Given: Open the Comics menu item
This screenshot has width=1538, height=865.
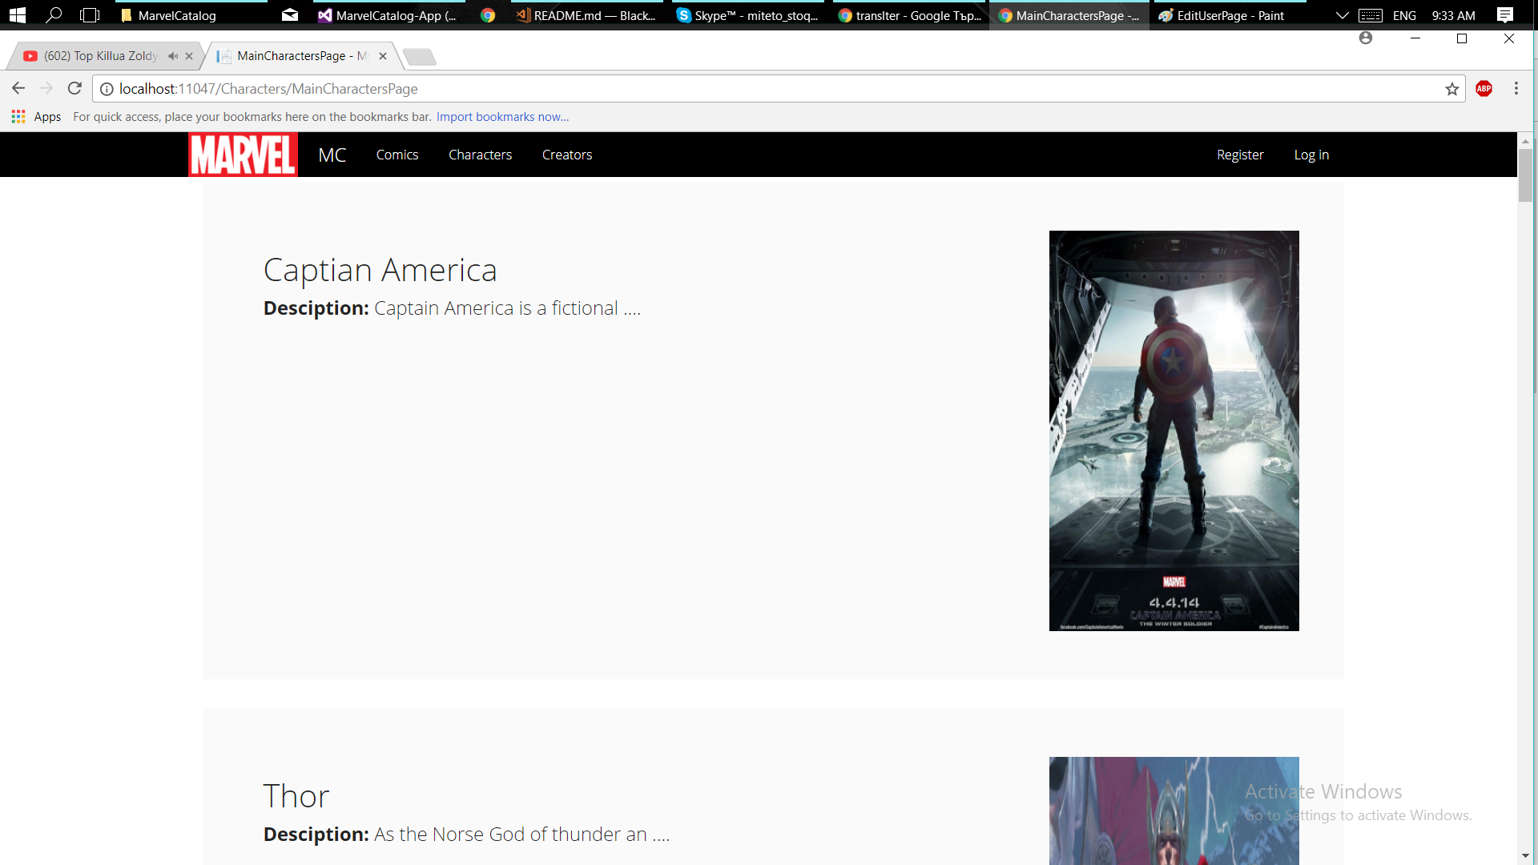Looking at the screenshot, I should [x=397, y=155].
